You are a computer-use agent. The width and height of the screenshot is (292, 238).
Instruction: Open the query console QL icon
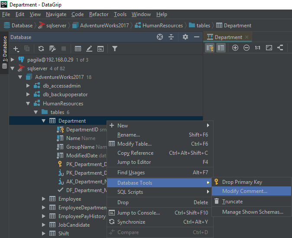click(x=101, y=49)
